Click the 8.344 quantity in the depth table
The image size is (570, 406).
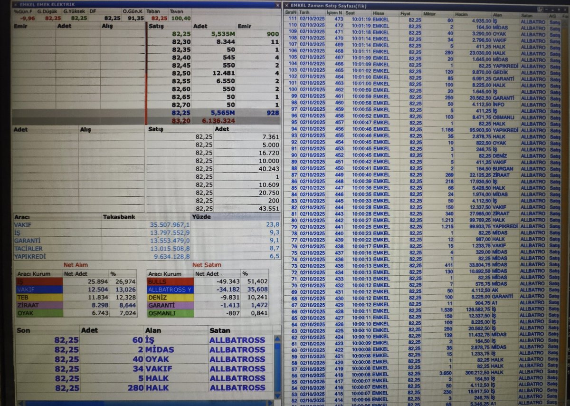coord(226,42)
